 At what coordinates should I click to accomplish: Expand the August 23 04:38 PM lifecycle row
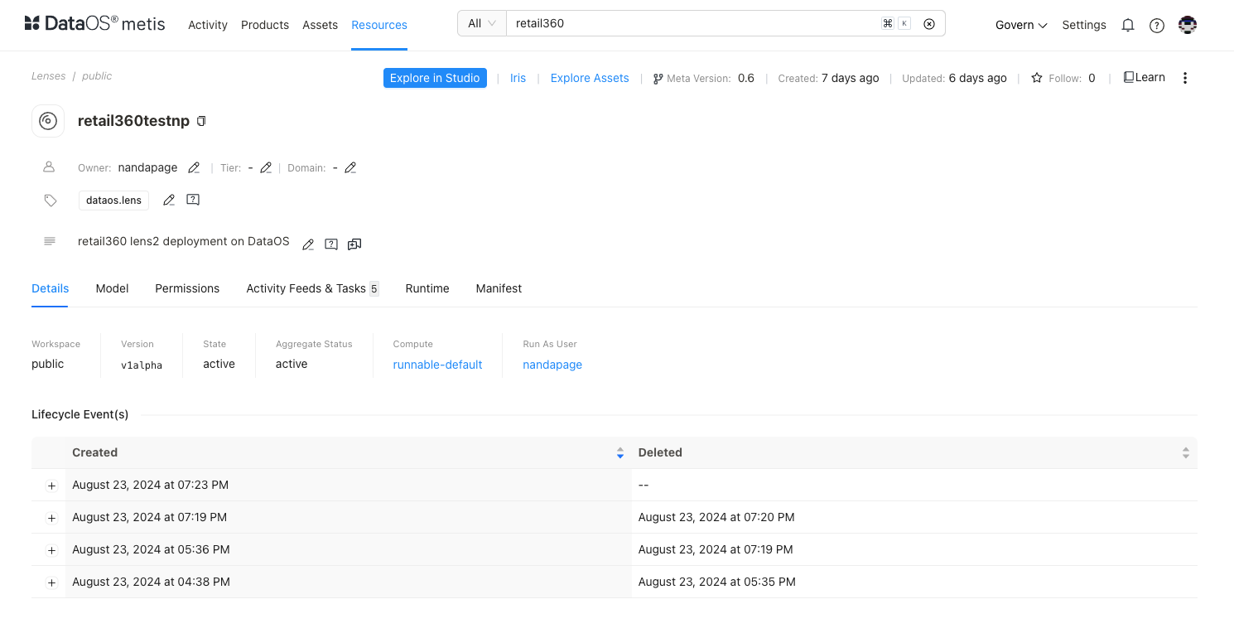point(51,582)
